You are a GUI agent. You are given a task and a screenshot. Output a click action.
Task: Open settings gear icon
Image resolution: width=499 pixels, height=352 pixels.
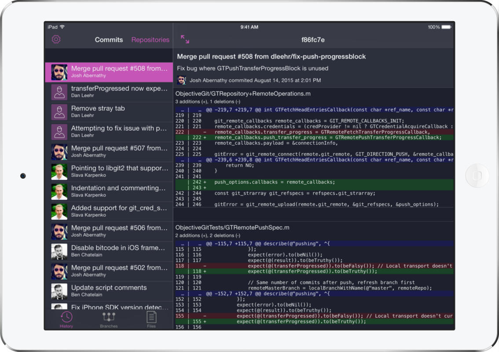tap(56, 40)
